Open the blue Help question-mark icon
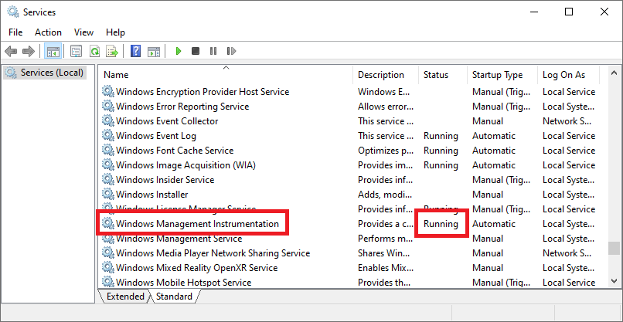The width and height of the screenshot is (623, 322). coord(135,51)
